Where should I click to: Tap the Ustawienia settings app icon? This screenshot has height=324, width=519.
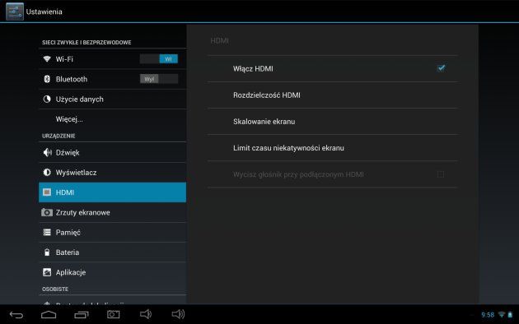coord(15,12)
